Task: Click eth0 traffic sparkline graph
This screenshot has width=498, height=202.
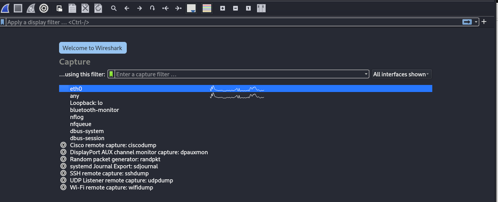Action: tap(237, 89)
